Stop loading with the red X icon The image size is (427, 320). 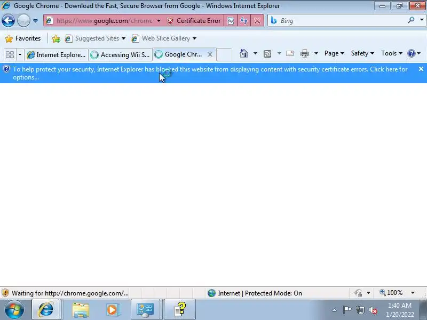(x=257, y=21)
